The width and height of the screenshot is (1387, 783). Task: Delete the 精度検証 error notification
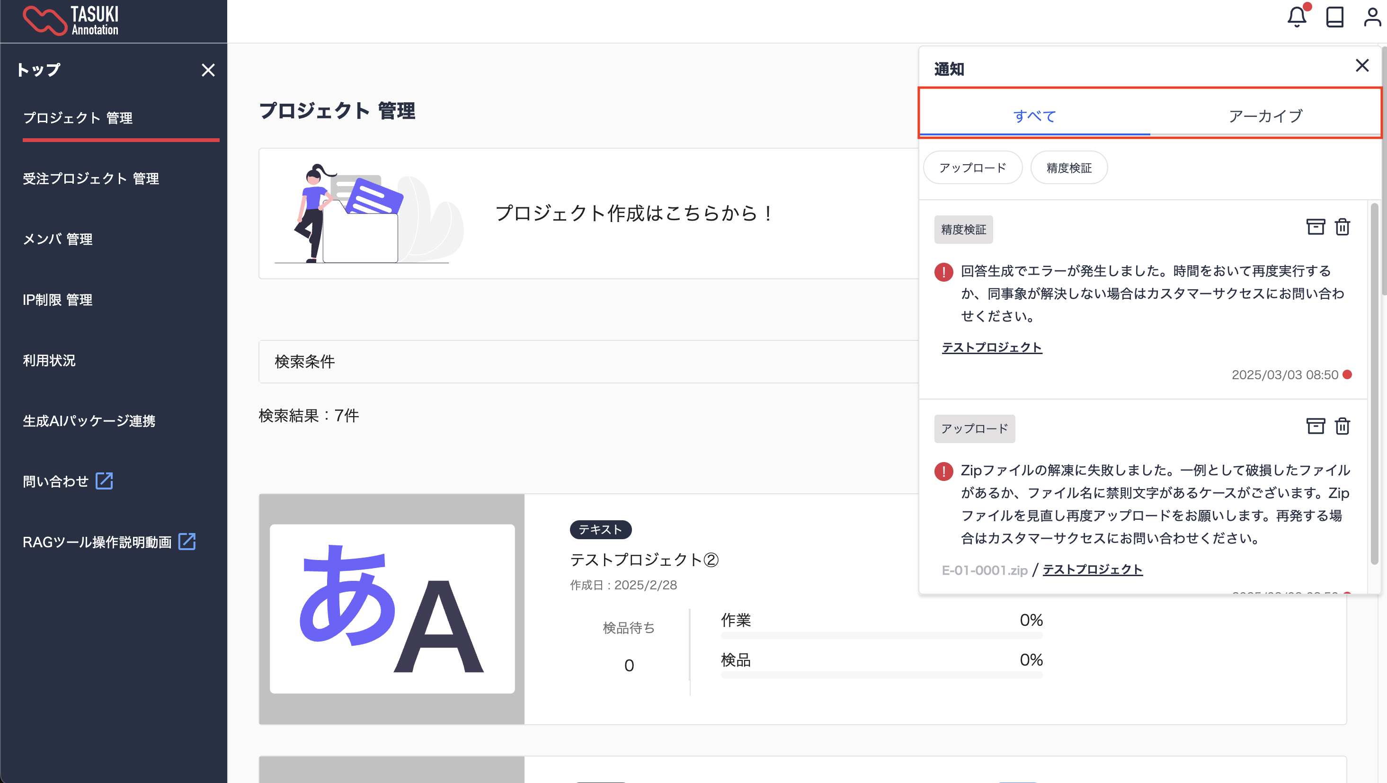tap(1343, 227)
